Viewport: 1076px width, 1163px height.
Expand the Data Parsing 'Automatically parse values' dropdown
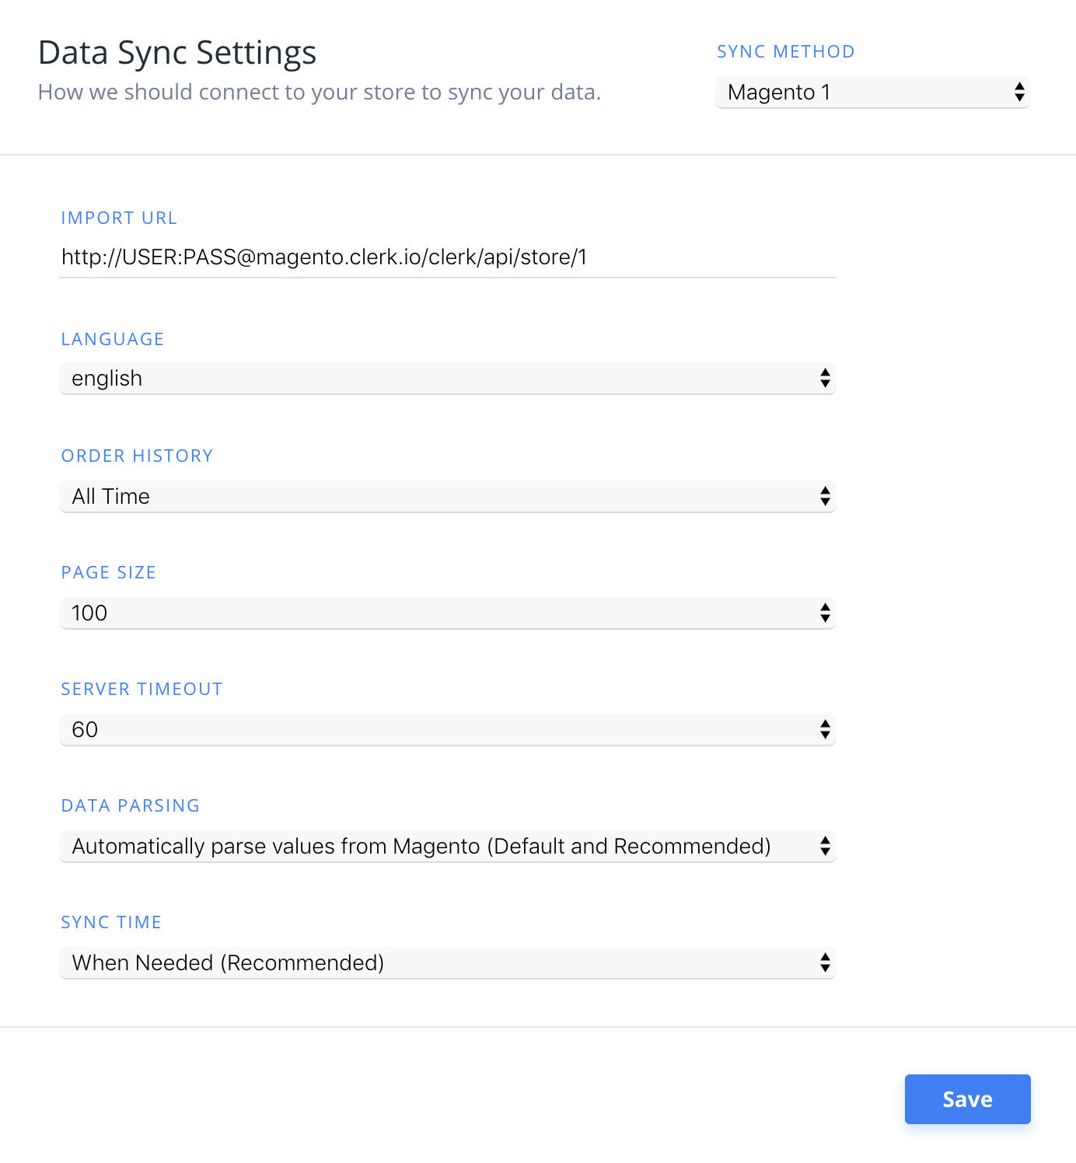click(x=435, y=847)
